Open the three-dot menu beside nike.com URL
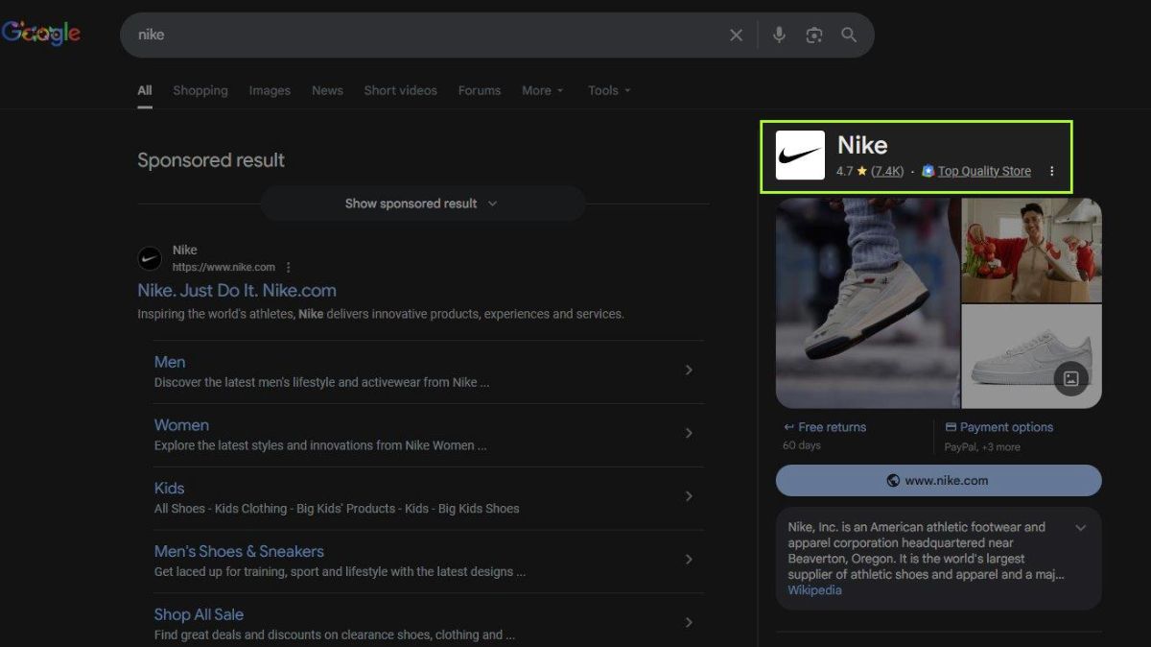The height and width of the screenshot is (647, 1151). click(289, 268)
